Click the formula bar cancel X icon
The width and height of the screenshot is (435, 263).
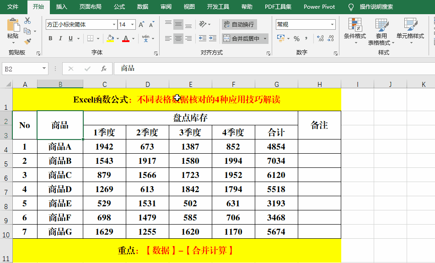[x=71, y=69]
